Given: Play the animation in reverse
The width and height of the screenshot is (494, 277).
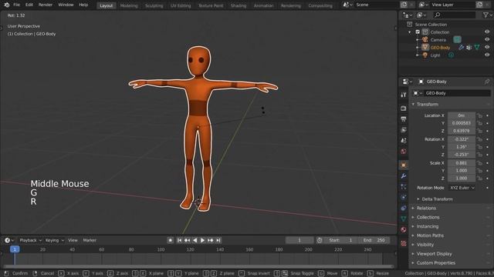Looking at the screenshot, I should [x=195, y=240].
